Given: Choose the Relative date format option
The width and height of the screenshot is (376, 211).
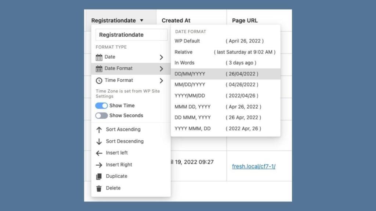Looking at the screenshot, I should [184, 52].
